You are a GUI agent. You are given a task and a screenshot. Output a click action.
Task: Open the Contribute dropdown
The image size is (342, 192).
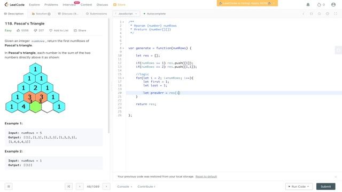click(x=146, y=187)
